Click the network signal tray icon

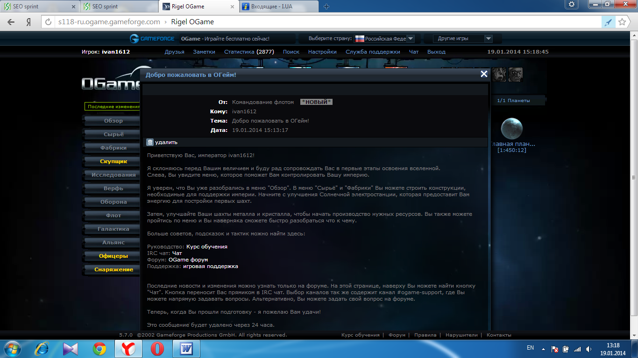(x=578, y=349)
